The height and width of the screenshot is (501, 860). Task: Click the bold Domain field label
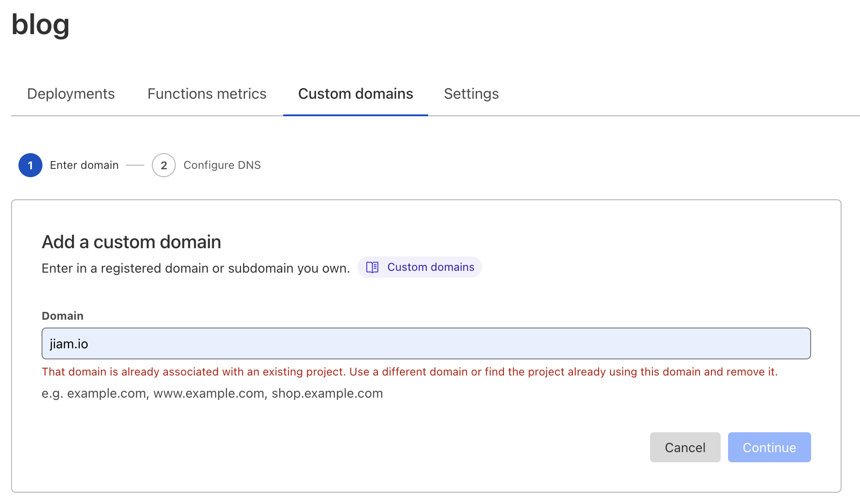[63, 316]
